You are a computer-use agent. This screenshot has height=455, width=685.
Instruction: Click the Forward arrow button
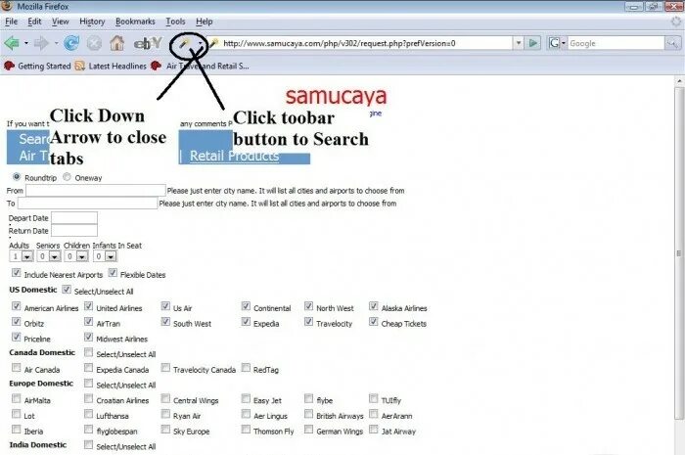pos(41,43)
